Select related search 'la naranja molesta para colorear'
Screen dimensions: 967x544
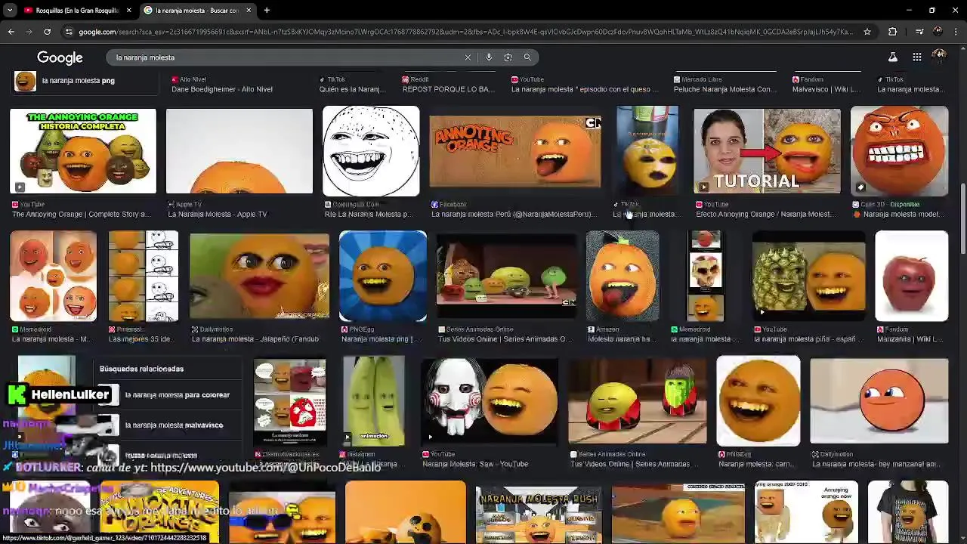[178, 395]
